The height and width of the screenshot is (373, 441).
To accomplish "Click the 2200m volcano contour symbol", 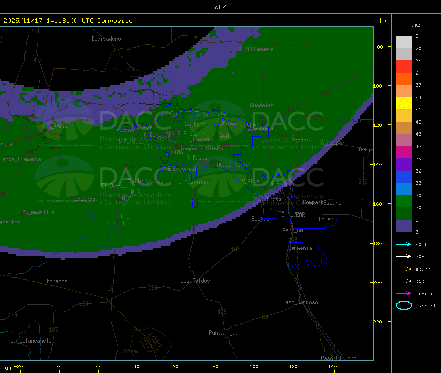I will 152,342.
